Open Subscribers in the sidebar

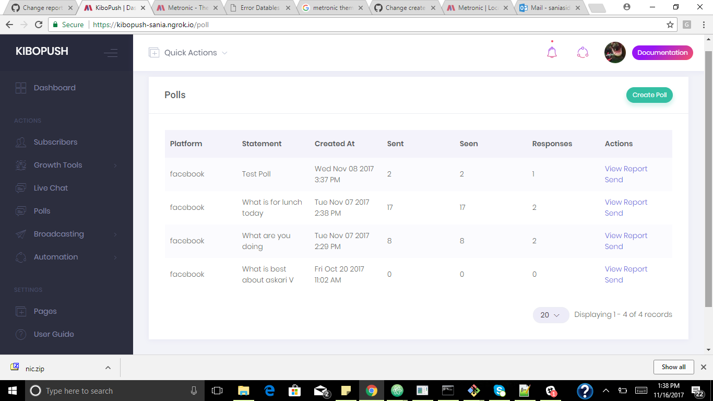(x=55, y=142)
